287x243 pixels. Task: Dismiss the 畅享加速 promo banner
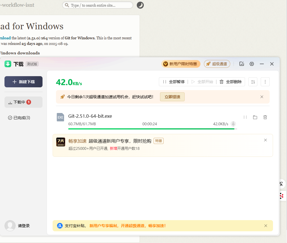pos(265,140)
